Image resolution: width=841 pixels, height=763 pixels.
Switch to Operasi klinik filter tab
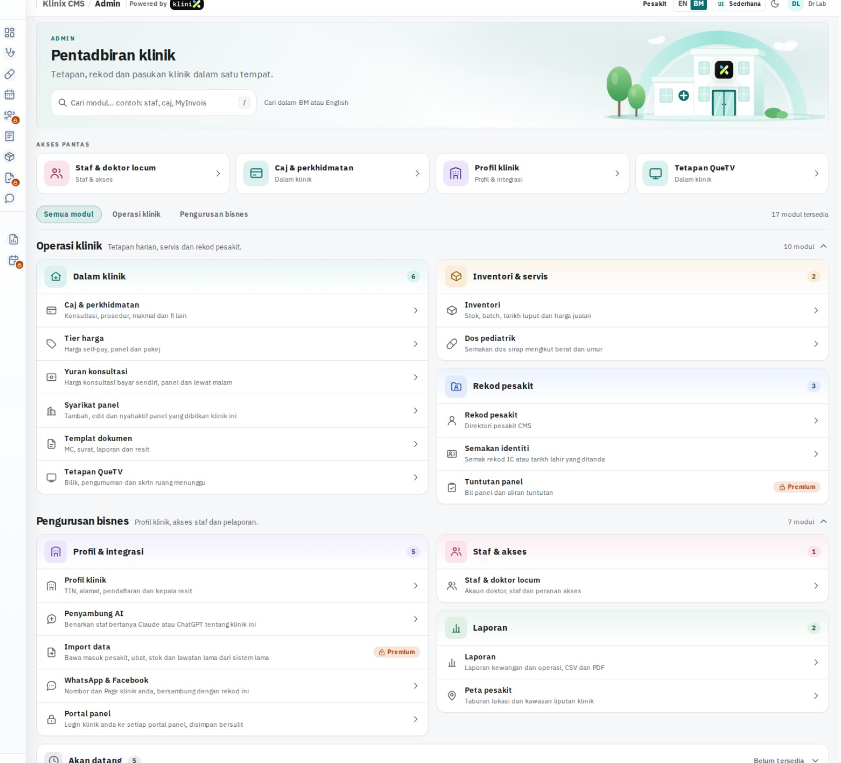tap(136, 214)
